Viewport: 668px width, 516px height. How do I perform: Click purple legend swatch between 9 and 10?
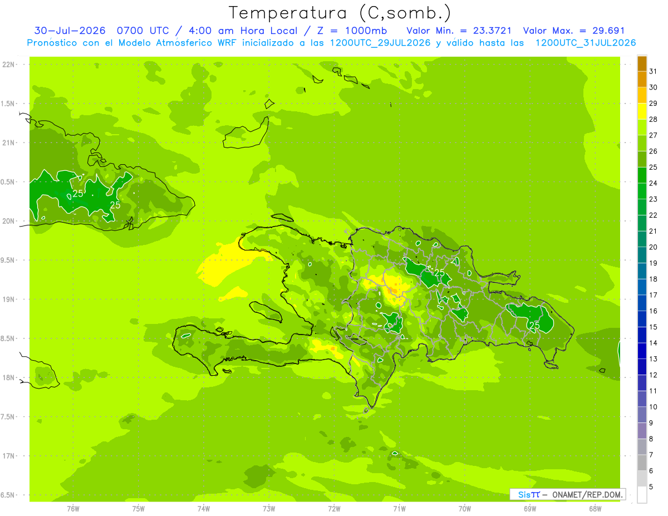pyautogui.click(x=642, y=415)
